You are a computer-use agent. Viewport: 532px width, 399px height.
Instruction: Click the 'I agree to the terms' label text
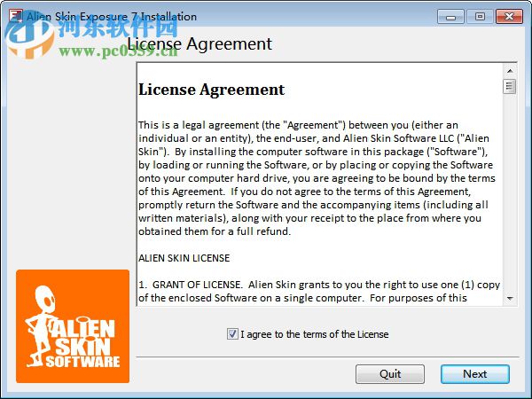pyautogui.click(x=315, y=334)
